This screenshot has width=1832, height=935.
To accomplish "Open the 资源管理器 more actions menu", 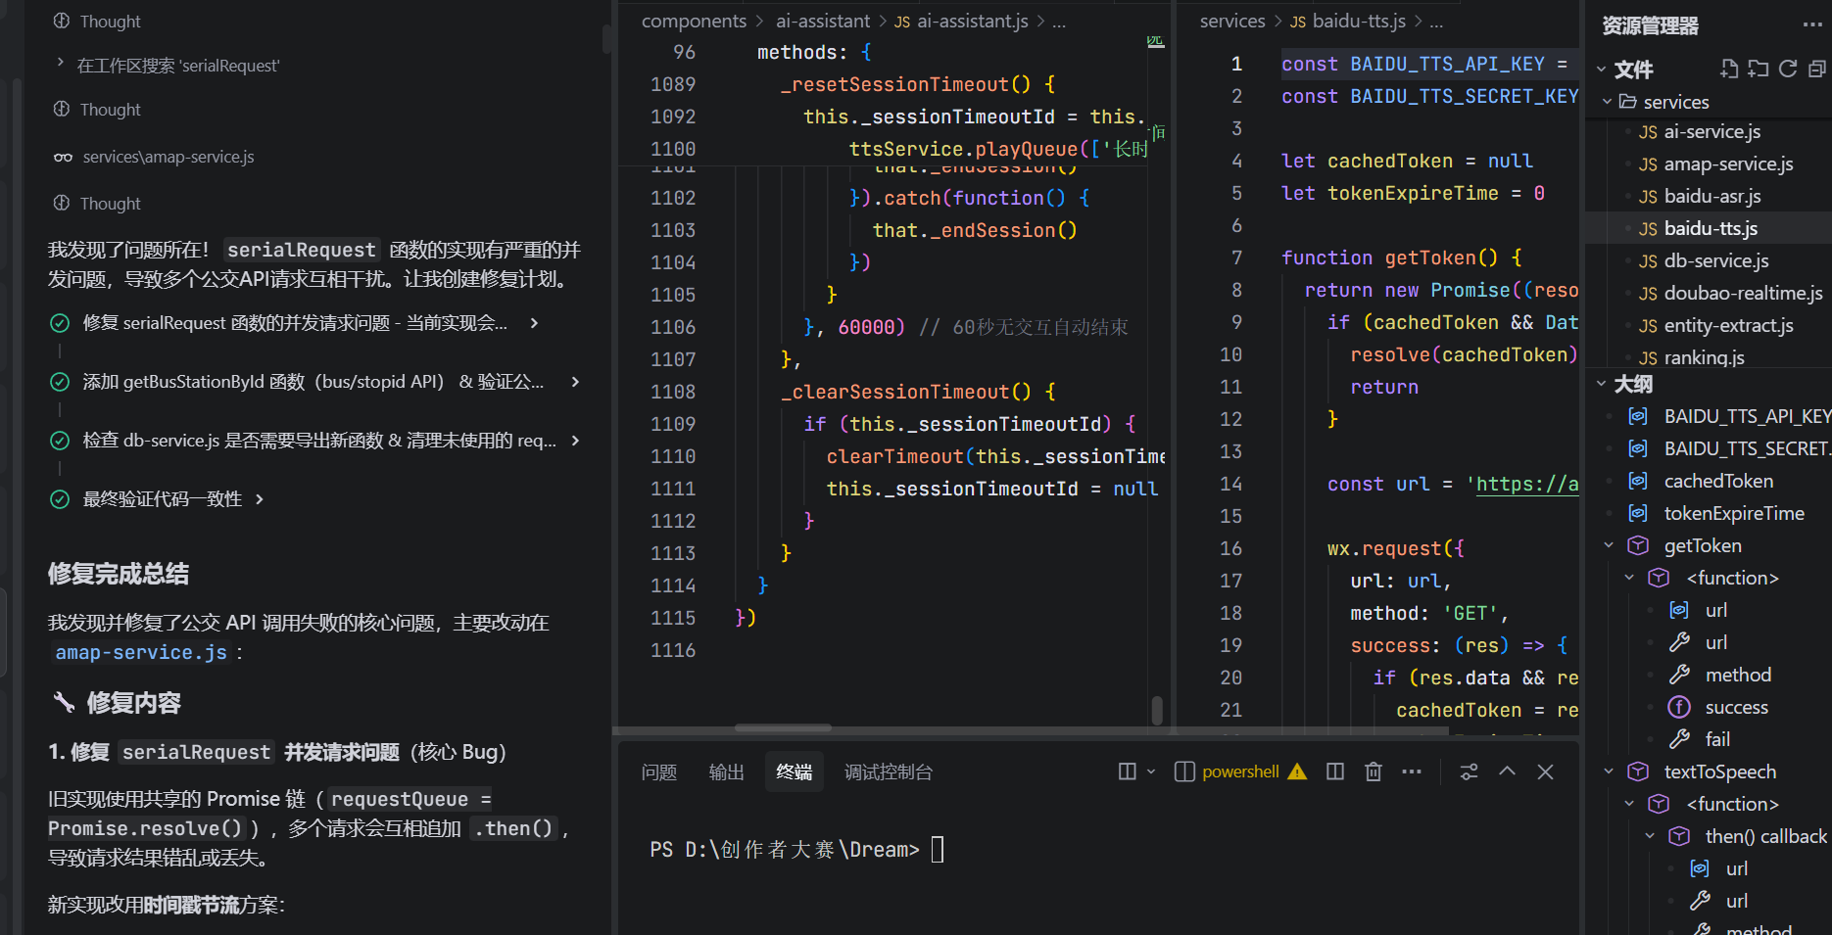I will [x=1811, y=25].
